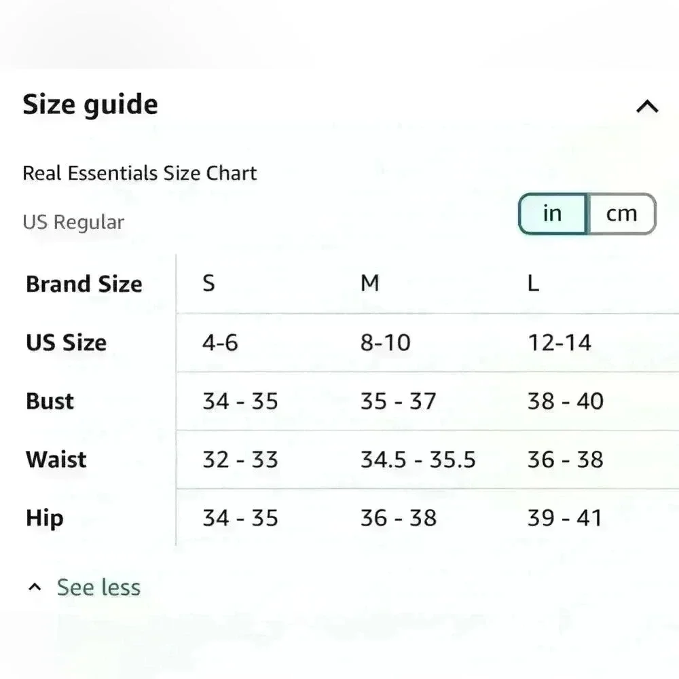This screenshot has height=679, width=679.
Task: Switch size units to cm
Action: click(621, 214)
